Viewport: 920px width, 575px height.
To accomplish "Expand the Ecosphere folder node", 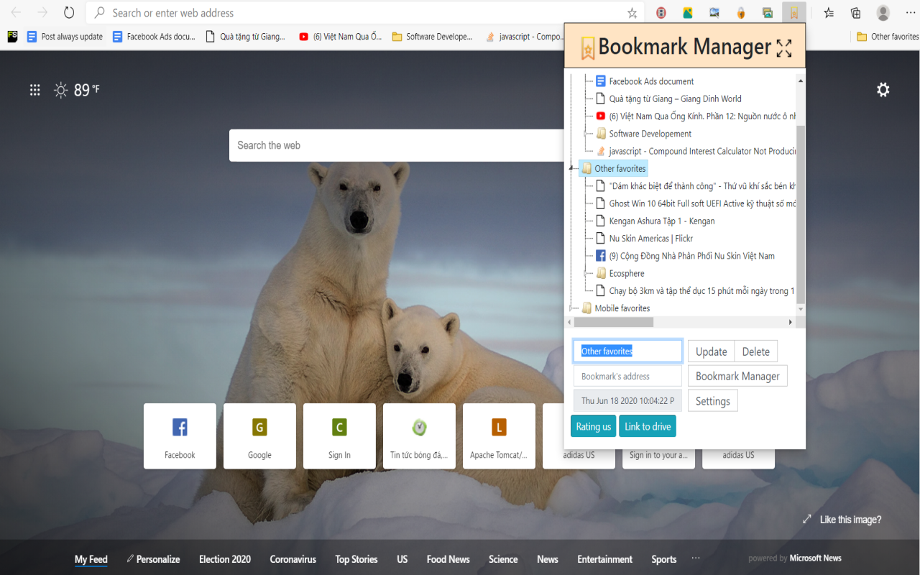I will (x=586, y=273).
